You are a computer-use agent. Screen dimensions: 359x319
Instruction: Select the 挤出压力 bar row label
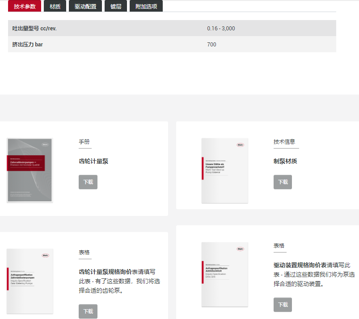point(28,45)
